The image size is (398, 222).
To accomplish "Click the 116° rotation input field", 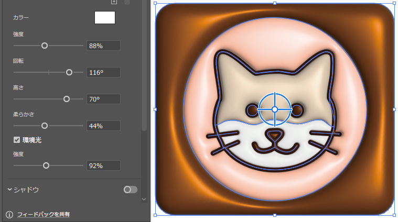I will 103,72.
